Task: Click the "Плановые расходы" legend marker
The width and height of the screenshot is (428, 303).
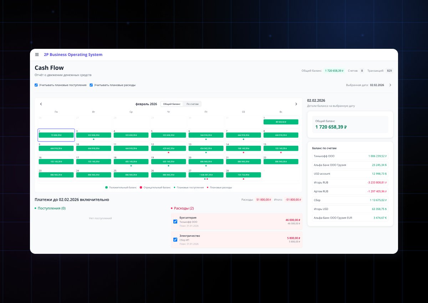Action: click(x=208, y=186)
